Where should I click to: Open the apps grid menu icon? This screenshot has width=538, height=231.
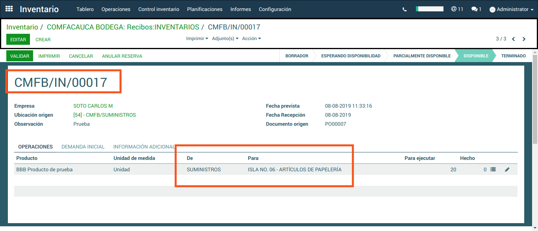tap(9, 9)
